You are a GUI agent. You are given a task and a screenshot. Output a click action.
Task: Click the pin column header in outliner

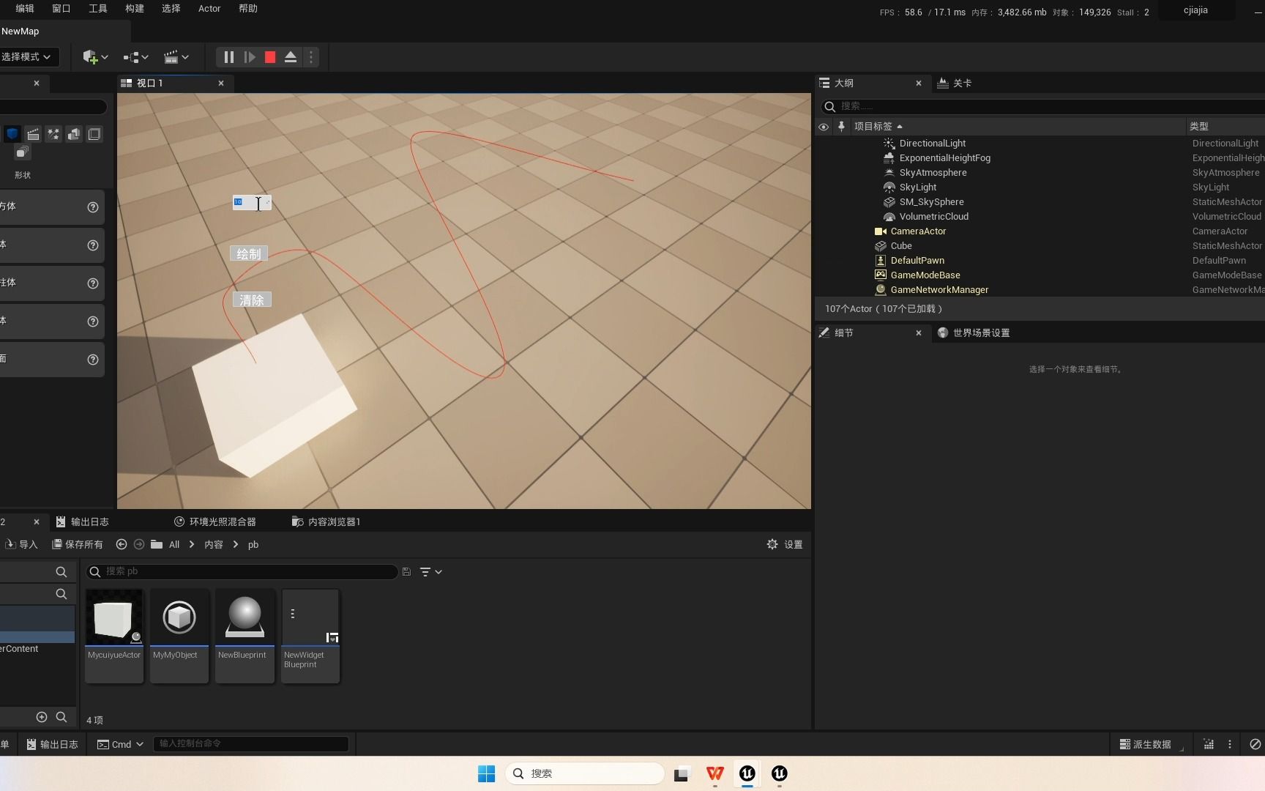pyautogui.click(x=841, y=127)
